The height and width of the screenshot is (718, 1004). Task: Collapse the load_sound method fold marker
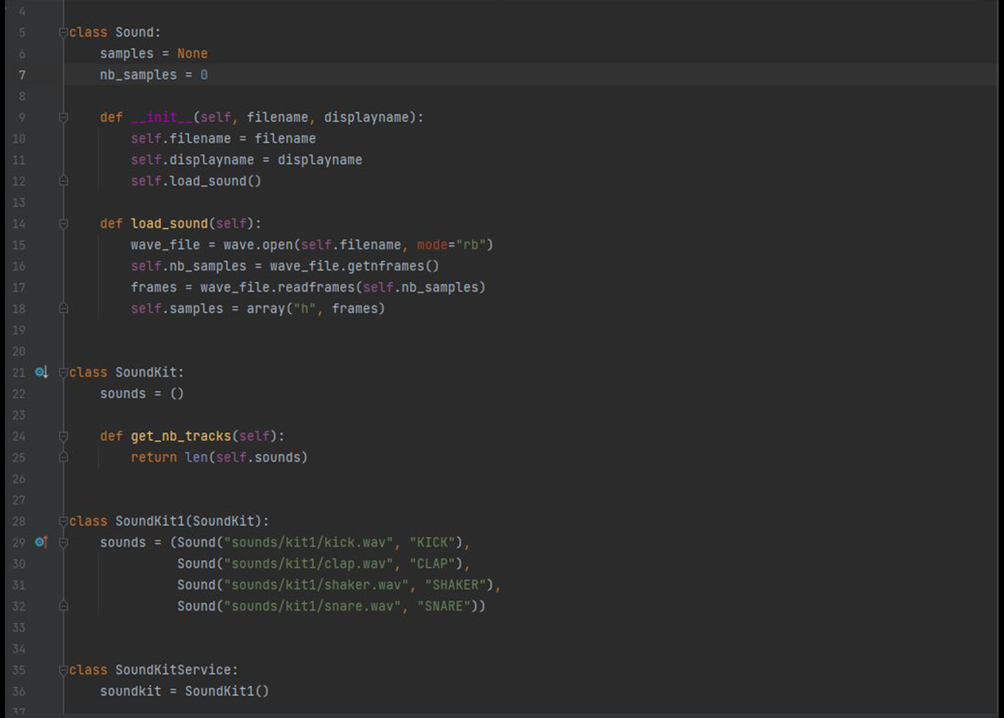click(x=63, y=224)
